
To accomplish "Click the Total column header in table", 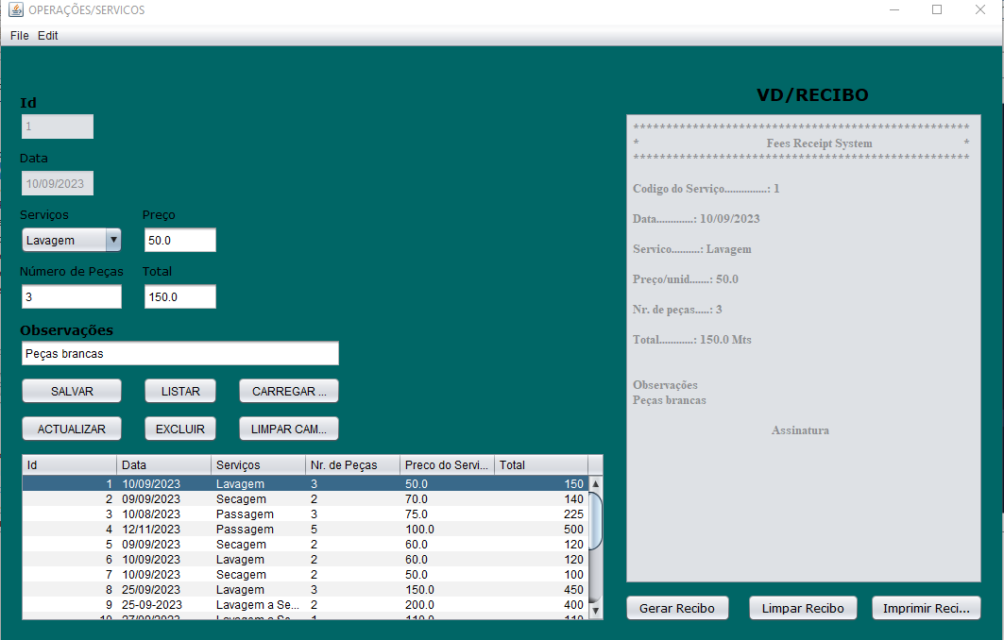I will tap(540, 464).
